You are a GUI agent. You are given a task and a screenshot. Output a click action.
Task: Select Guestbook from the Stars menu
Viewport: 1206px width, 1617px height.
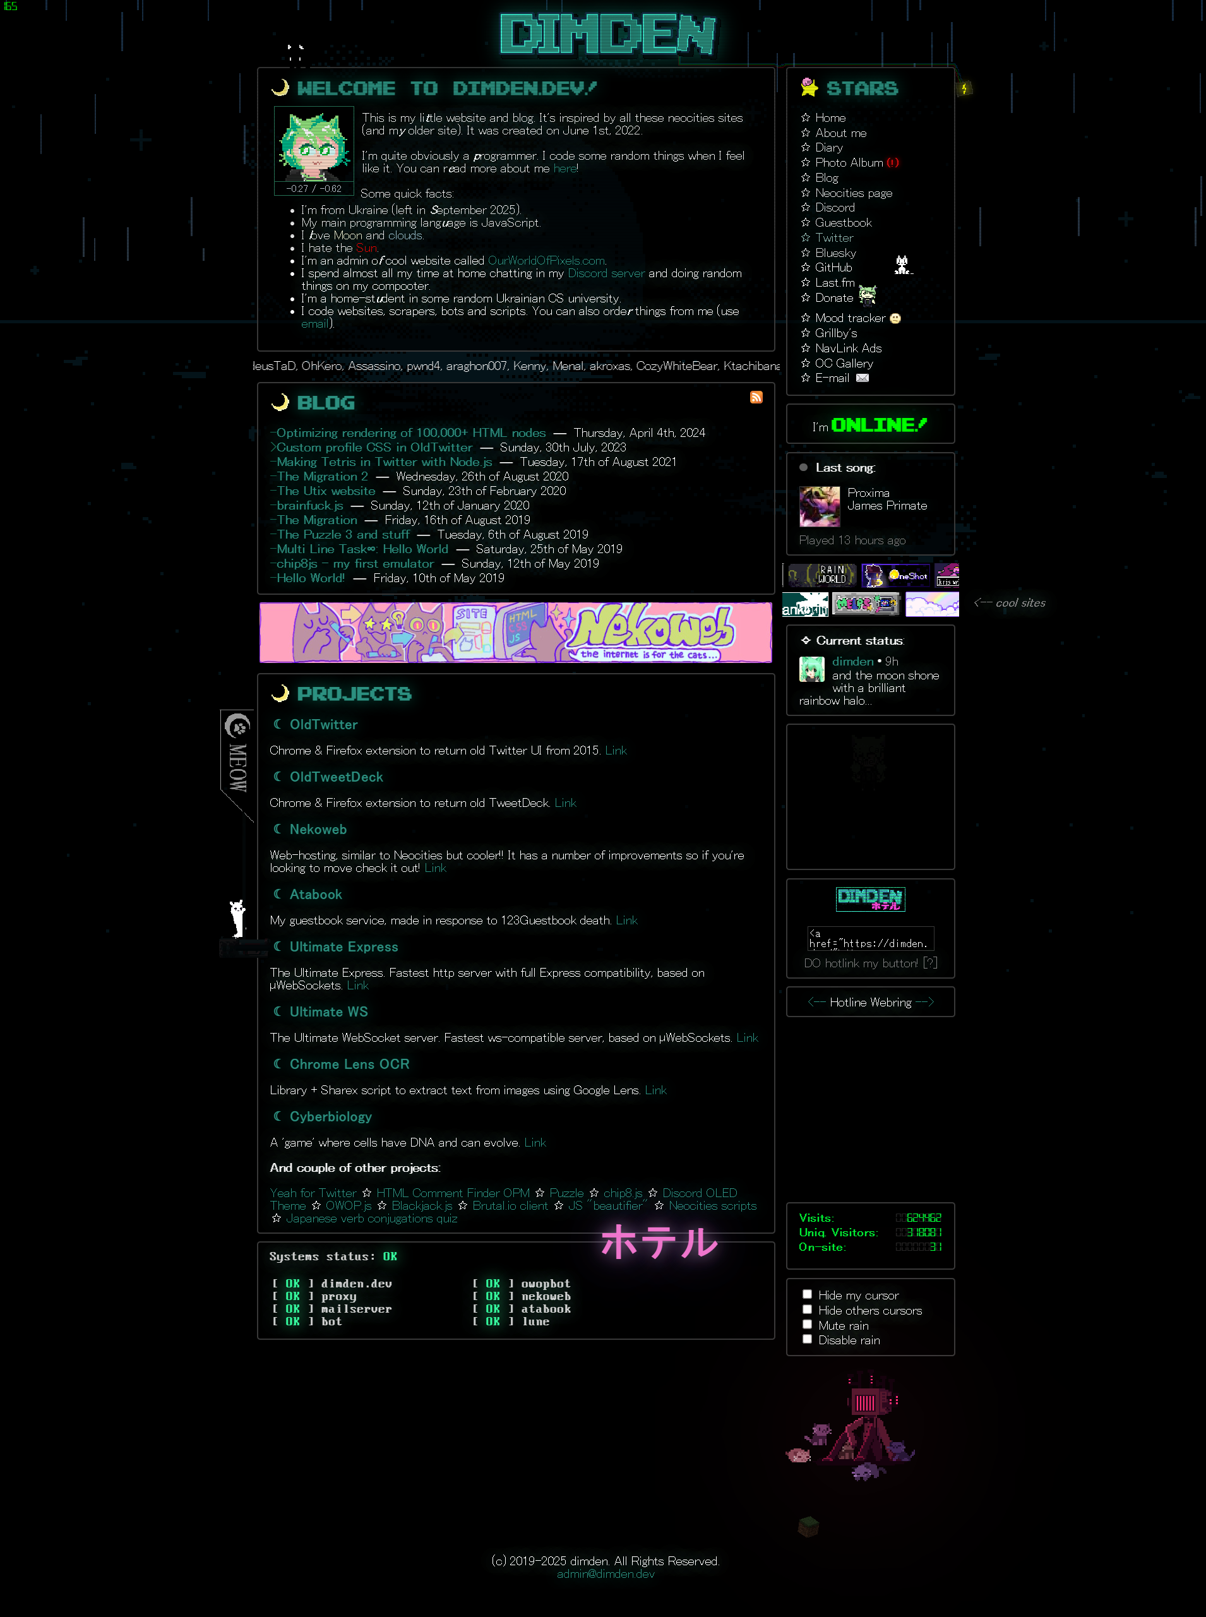(x=843, y=223)
